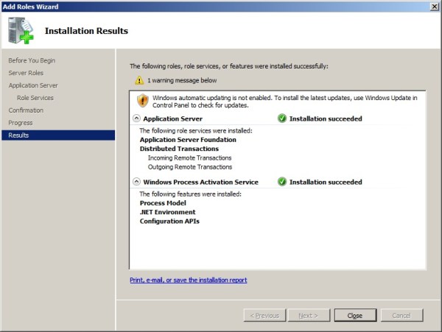This screenshot has width=442, height=332.
Task: Open print, e-mail, or save report link
Action: tap(188, 280)
